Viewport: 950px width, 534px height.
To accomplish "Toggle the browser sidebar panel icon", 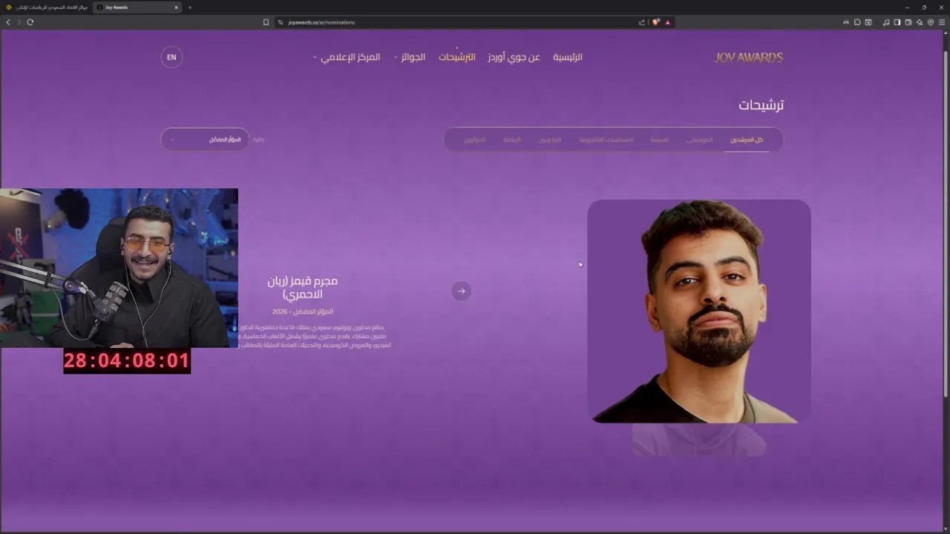I will click(897, 22).
